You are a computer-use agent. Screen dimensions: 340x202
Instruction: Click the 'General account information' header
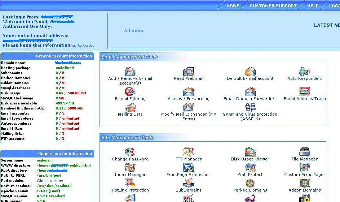[64, 56]
